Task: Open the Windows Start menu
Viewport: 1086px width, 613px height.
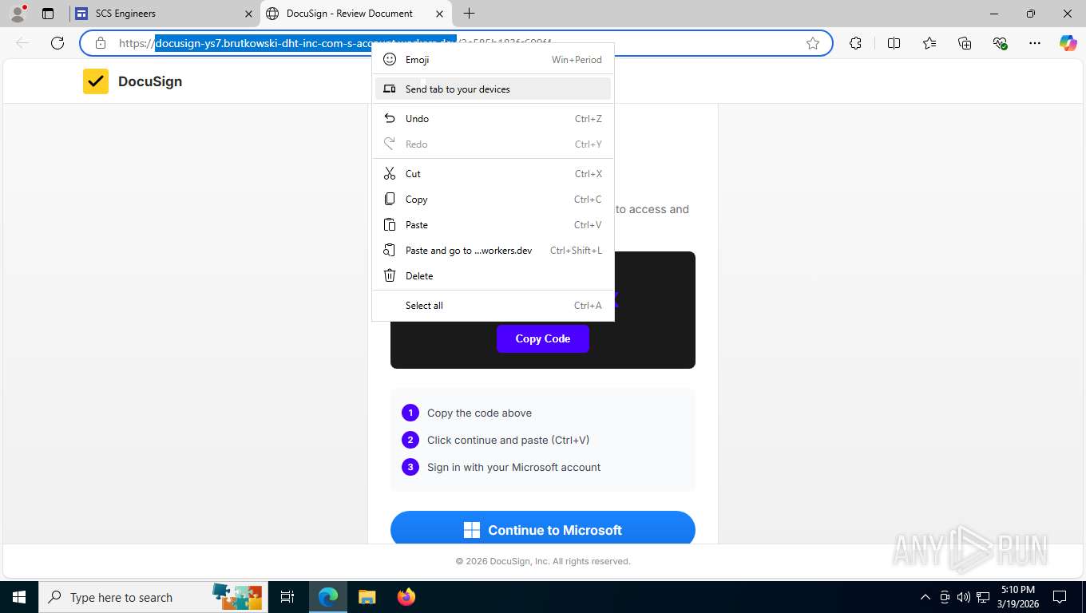Action: (x=18, y=597)
